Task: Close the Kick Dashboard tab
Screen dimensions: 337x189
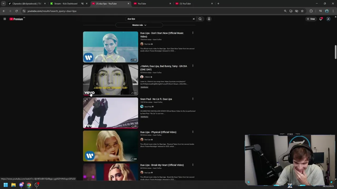Action: (x=87, y=4)
